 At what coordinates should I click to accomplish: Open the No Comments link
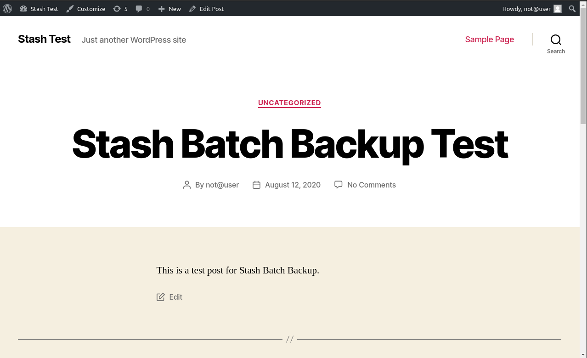tap(371, 185)
